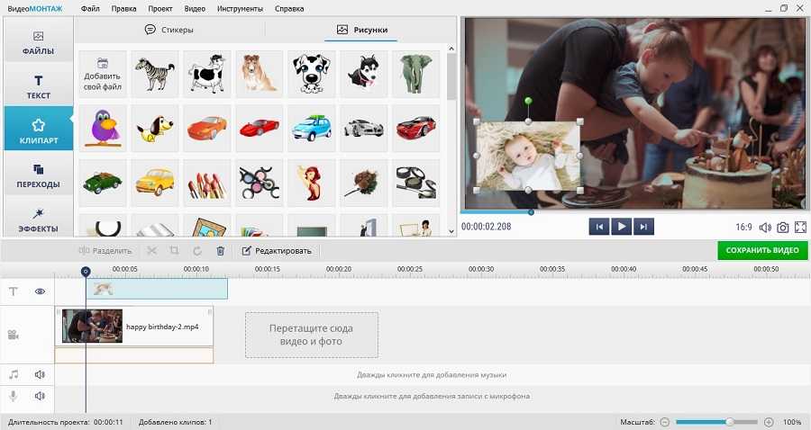811x430 pixels.
Task: Click the green rotation handle on overlay
Action: point(528,101)
